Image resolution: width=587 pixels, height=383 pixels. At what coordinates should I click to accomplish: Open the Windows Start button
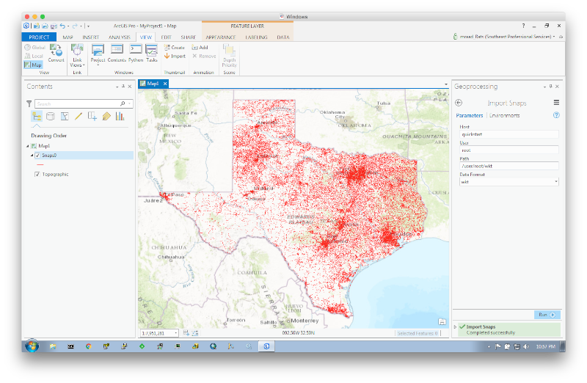point(32,346)
